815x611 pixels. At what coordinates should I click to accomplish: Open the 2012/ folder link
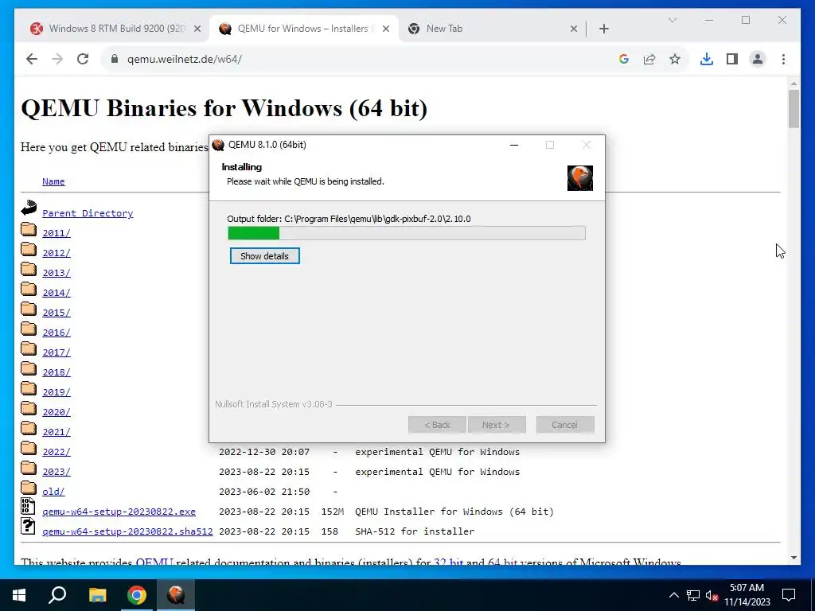coord(57,253)
